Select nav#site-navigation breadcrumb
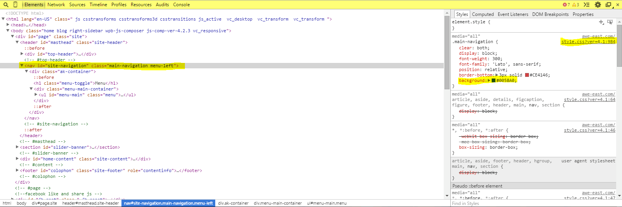Screen dimensions: 622x207 168,203
